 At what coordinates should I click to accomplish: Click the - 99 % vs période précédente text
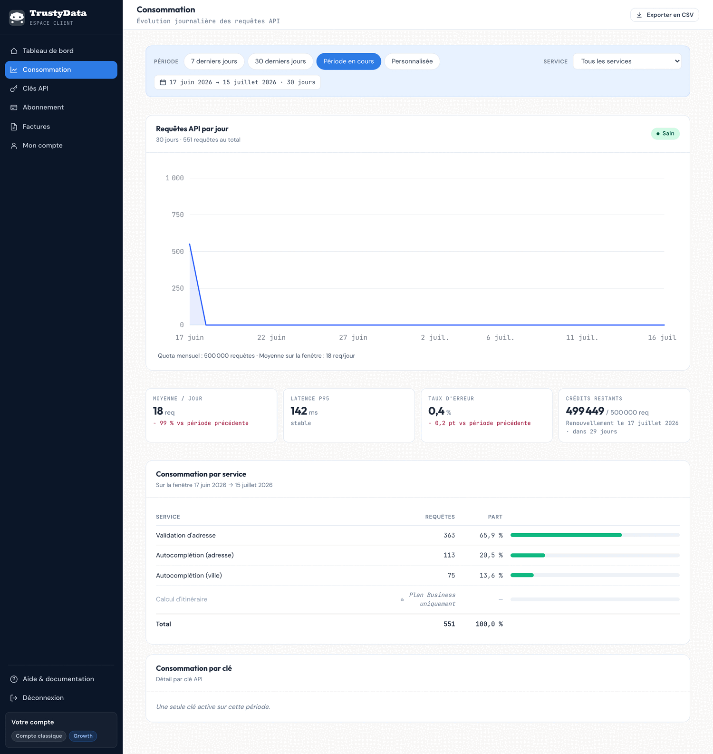[201, 423]
